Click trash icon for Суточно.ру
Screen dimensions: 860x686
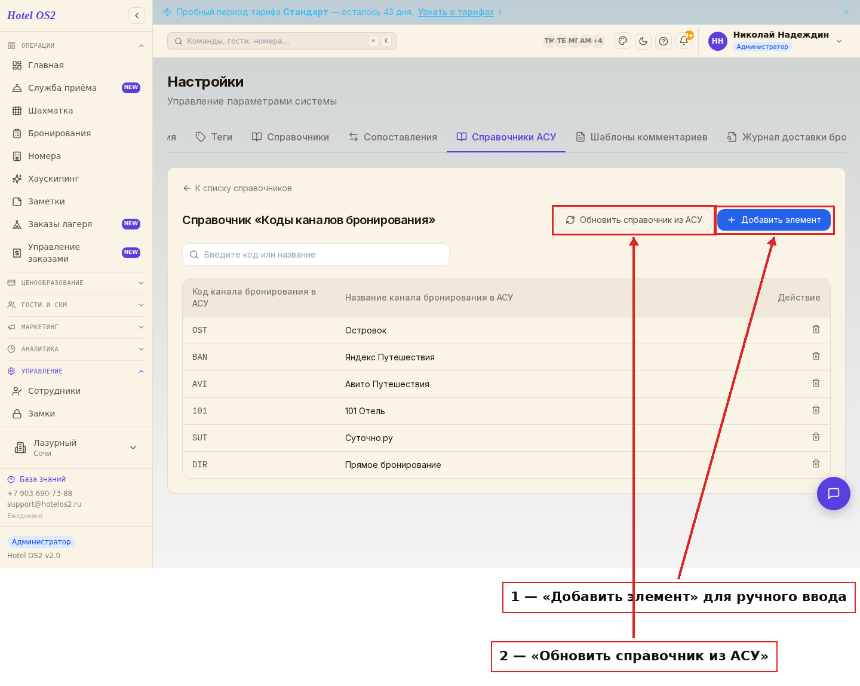click(816, 437)
